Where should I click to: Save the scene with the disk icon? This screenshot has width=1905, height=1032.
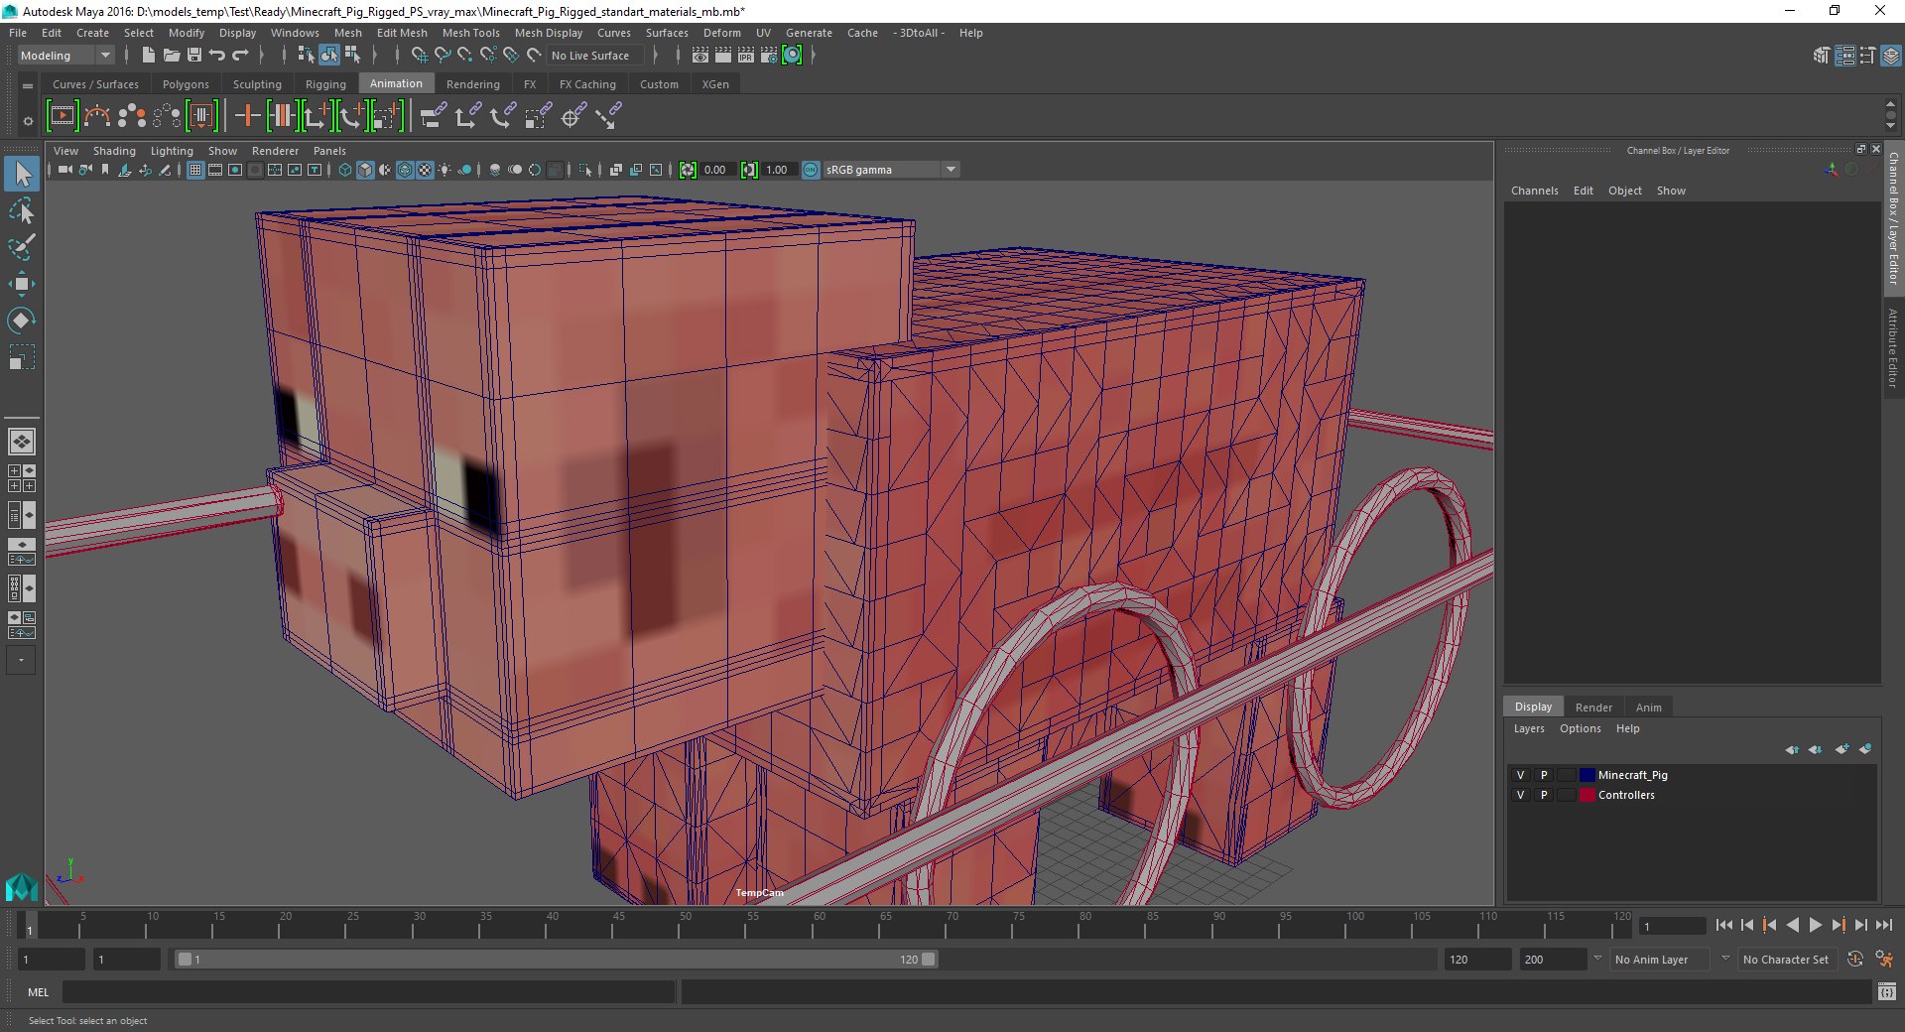tap(194, 56)
